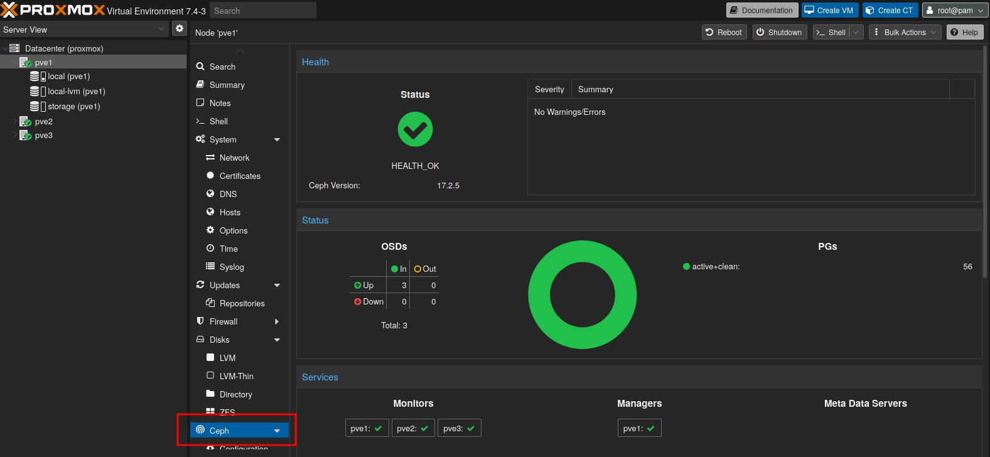Collapse the Updates menu section arrow
990x457 pixels.
coord(277,285)
